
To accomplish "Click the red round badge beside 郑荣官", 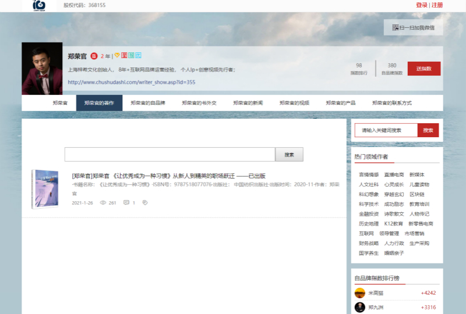I will (93, 56).
